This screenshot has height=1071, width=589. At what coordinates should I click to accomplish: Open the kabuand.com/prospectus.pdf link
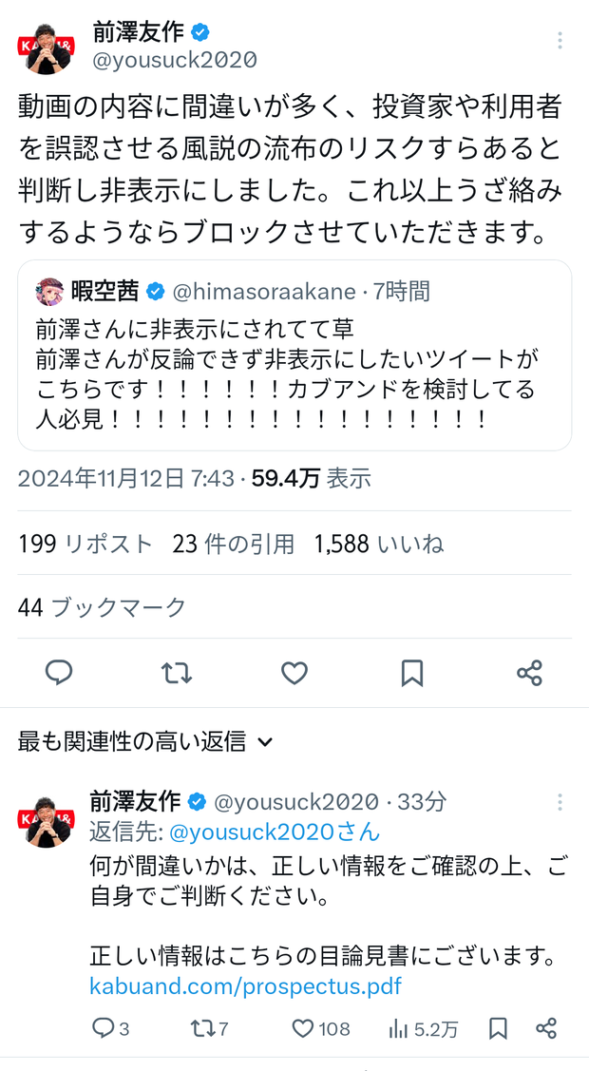246,986
